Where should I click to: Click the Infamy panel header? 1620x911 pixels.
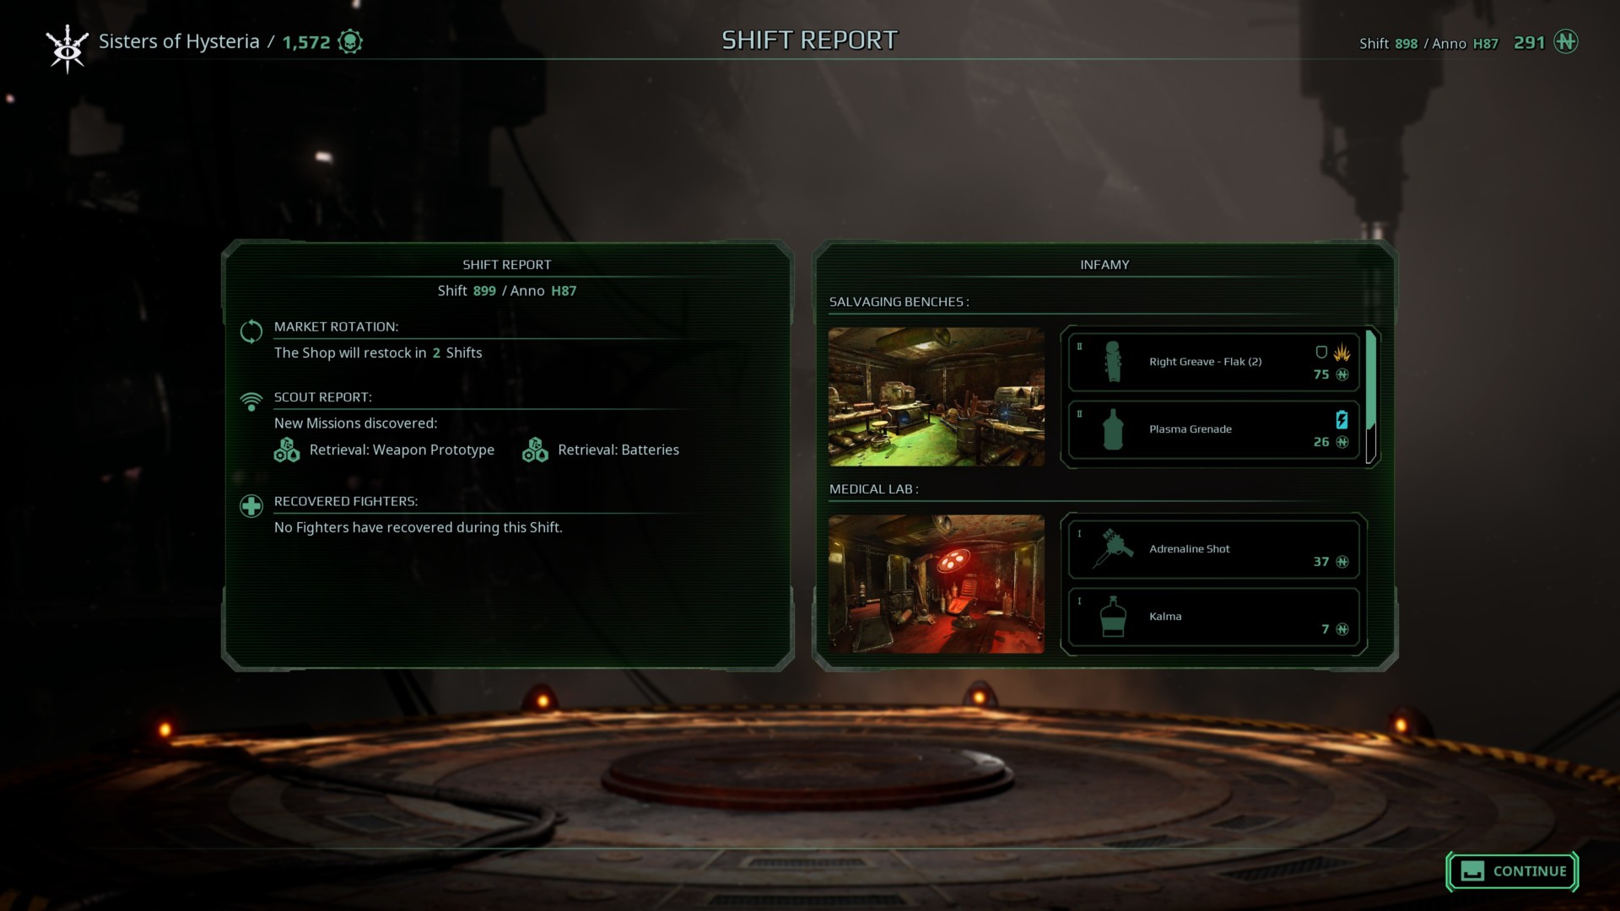[x=1104, y=265]
